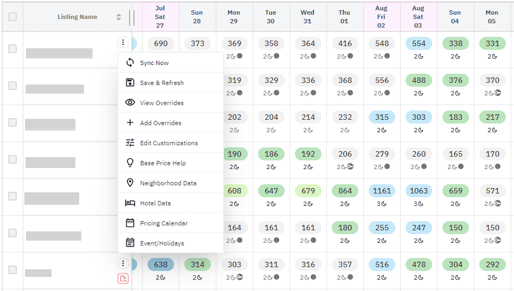
Task: Click the bed icon for Hotel Data
Action: [x=130, y=203]
